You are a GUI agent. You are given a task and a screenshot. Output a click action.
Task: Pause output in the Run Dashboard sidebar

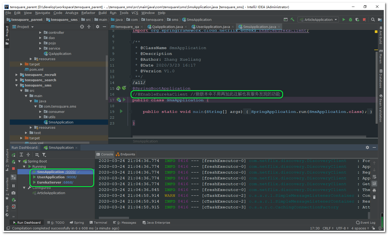[x=13, y=186]
